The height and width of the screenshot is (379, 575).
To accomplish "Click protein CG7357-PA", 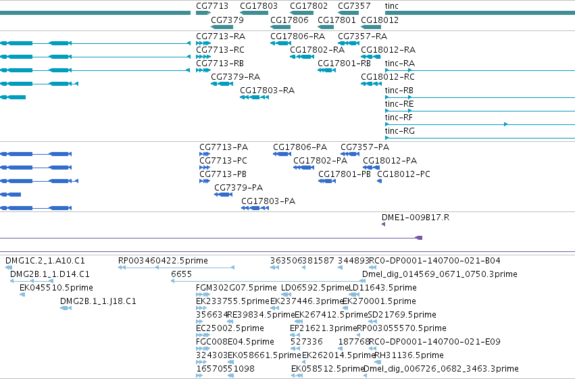I will click(365, 147).
